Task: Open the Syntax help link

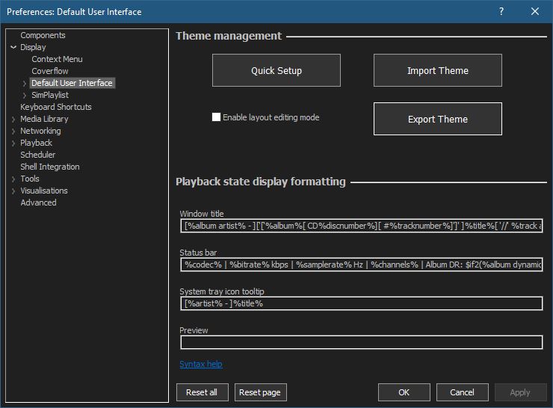Action: (x=200, y=364)
